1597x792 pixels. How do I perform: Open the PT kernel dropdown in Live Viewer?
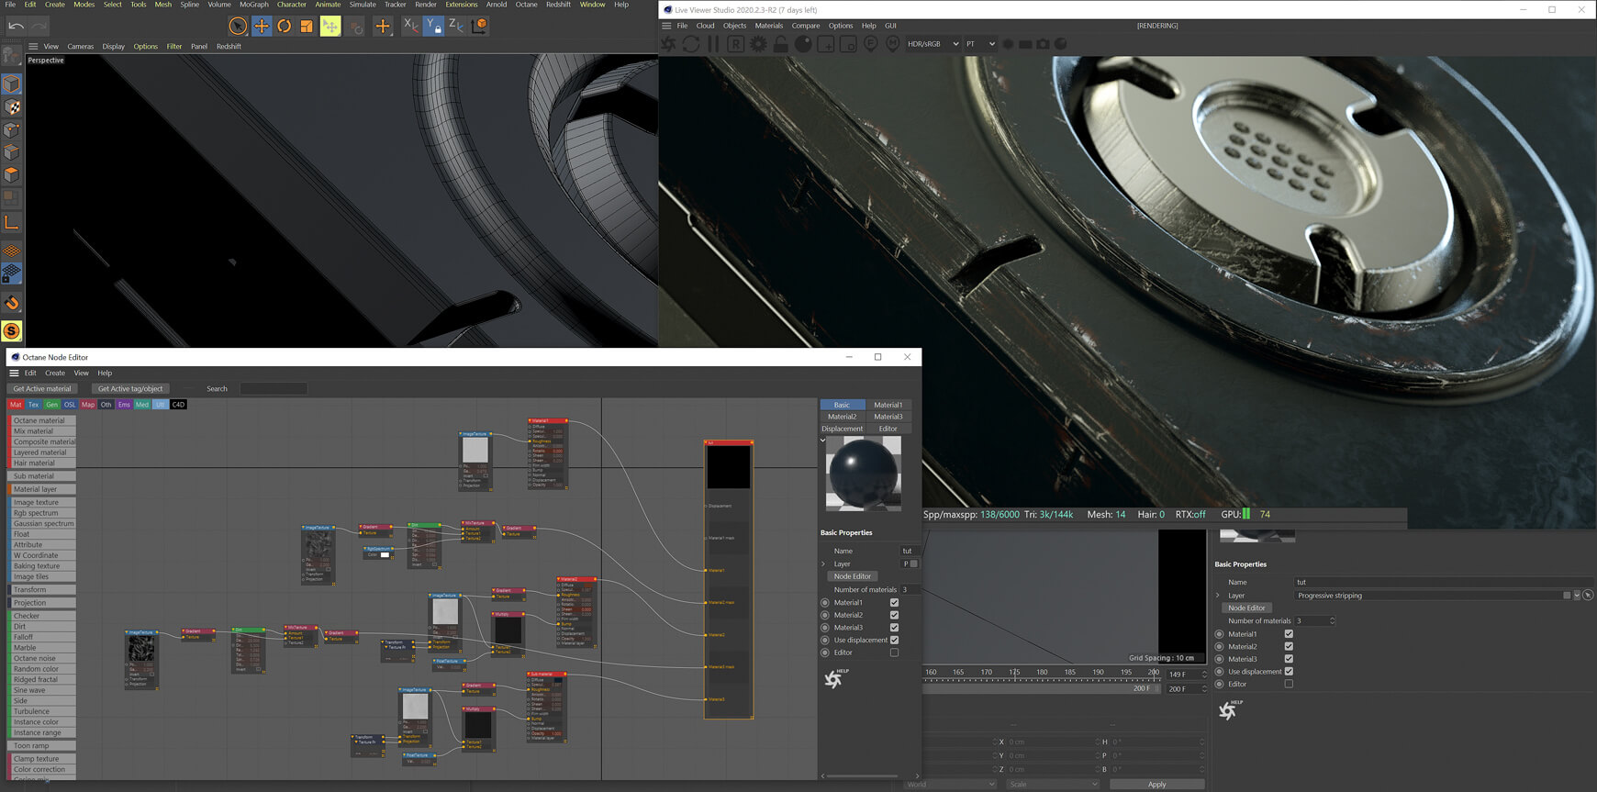click(x=980, y=43)
